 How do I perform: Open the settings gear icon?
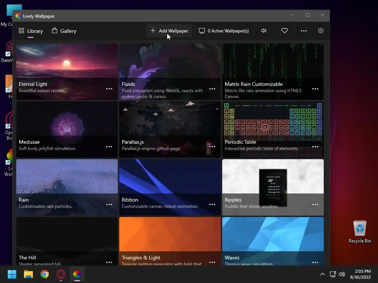(321, 31)
